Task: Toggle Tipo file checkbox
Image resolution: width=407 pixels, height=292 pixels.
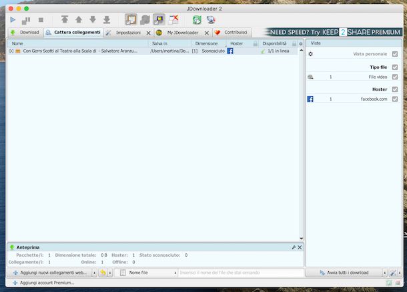Action: point(395,67)
